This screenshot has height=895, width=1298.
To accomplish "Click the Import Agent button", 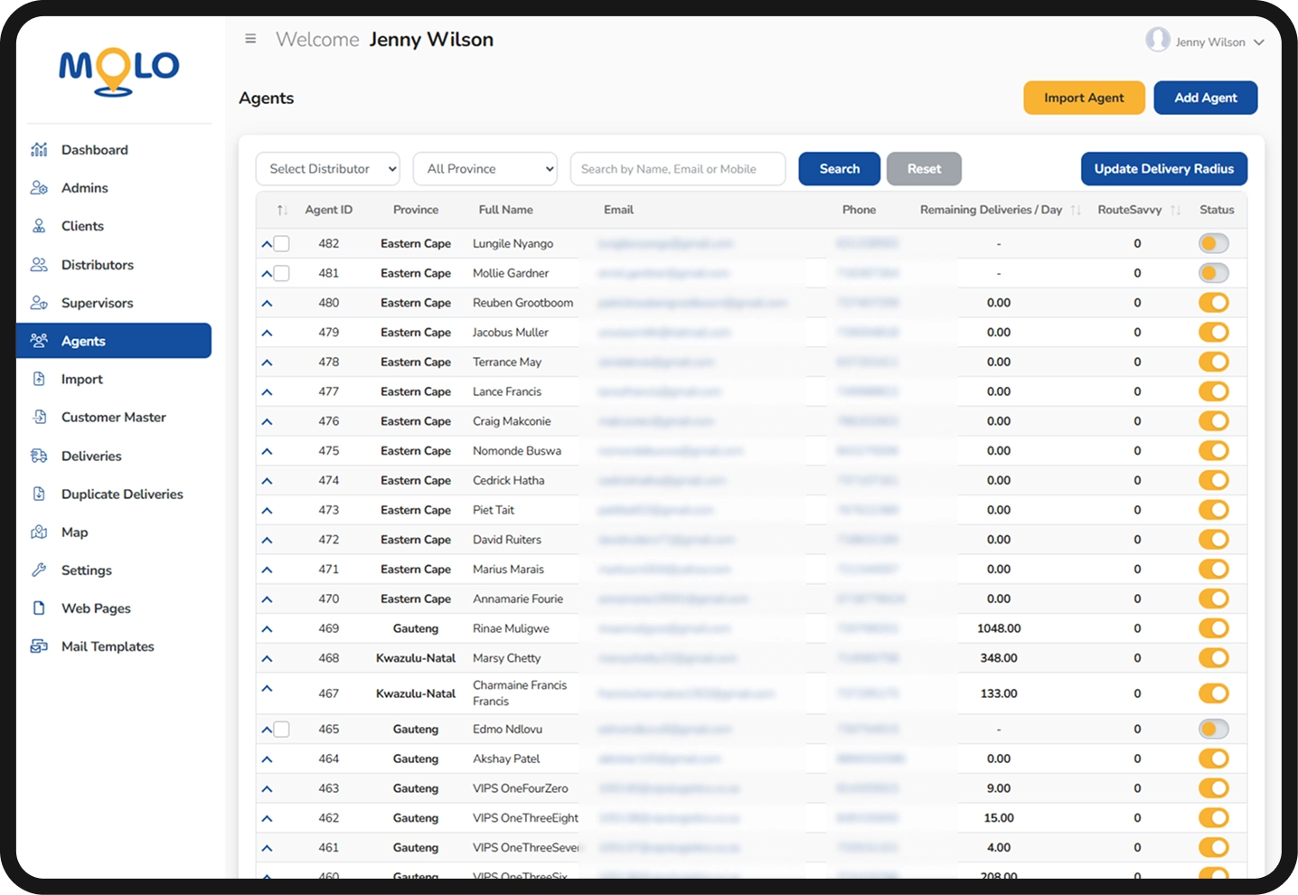I will pyautogui.click(x=1084, y=98).
